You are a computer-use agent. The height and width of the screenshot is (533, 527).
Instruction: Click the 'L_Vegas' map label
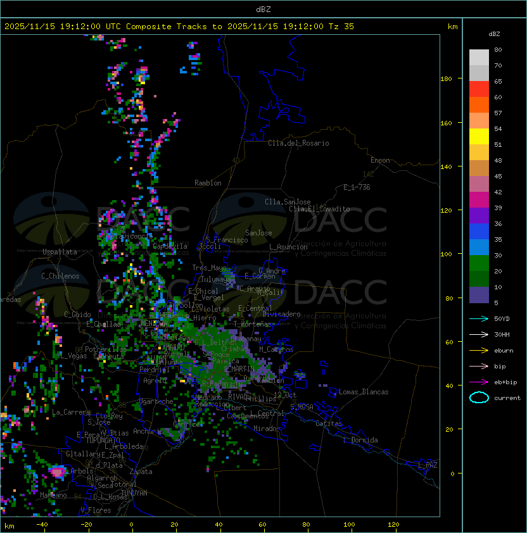point(73,356)
